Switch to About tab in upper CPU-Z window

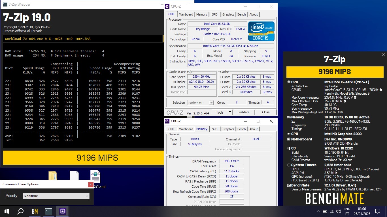[254, 14]
